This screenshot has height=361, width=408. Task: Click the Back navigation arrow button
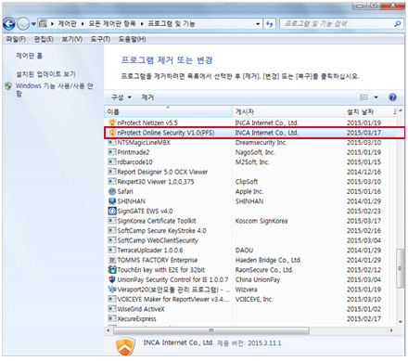[9, 24]
